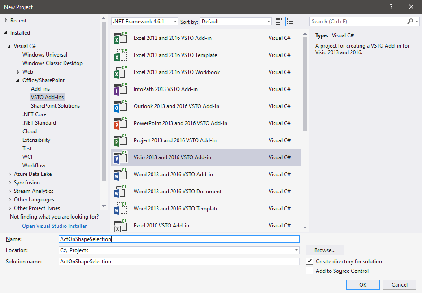Open Visual Studio Installer link
Screen dimensions: 422x293
pyautogui.click(x=54, y=226)
